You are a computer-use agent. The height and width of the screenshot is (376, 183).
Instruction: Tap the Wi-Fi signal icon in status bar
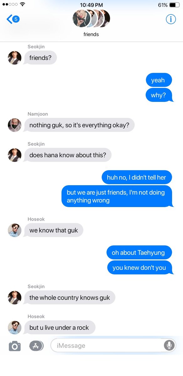pyautogui.click(x=23, y=4)
